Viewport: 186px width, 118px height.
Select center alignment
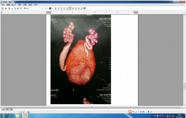coord(73,8)
